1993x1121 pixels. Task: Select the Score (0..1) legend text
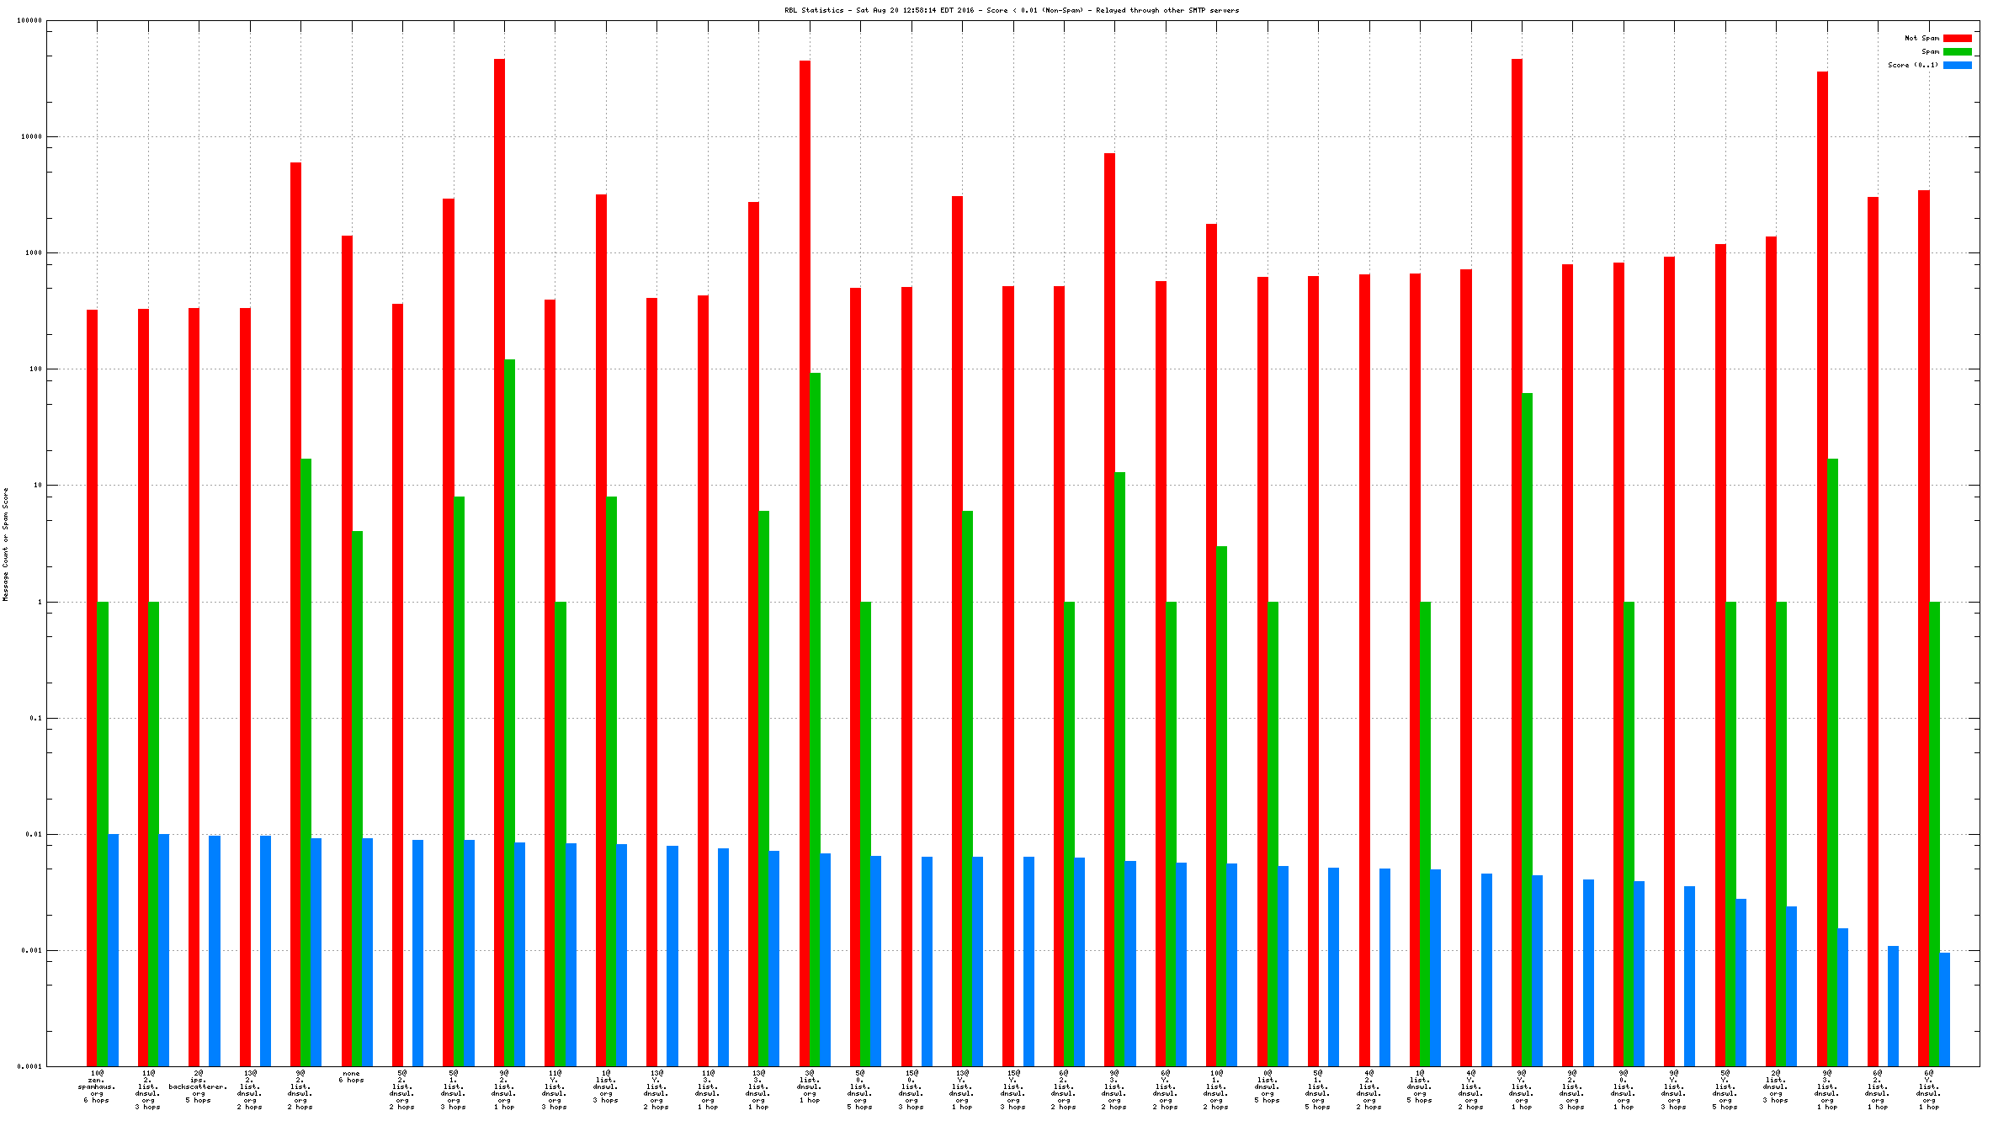[x=1912, y=65]
